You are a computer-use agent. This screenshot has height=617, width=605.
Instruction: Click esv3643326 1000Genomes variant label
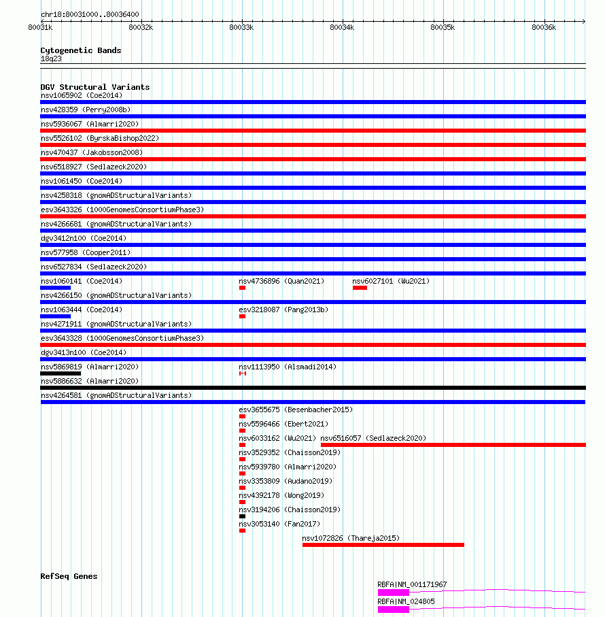122,210
